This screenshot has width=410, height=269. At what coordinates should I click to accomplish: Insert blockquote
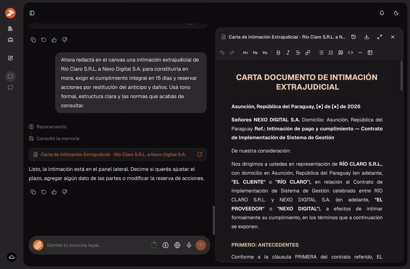[341, 53]
